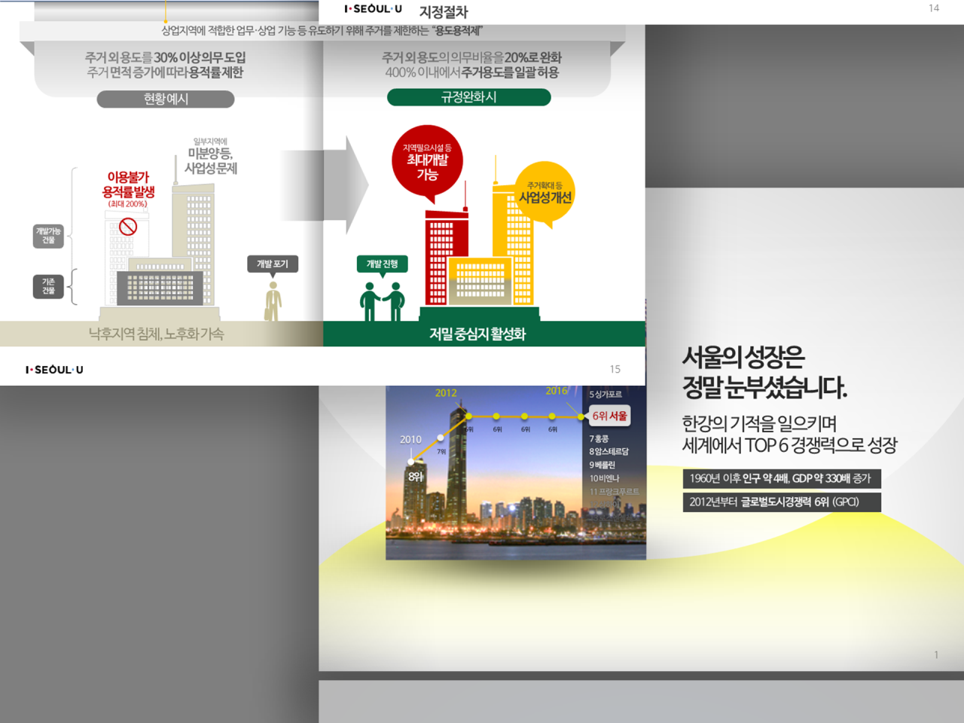Select the red speech bubble 최대개발 가능
This screenshot has height=723, width=964.
(427, 162)
